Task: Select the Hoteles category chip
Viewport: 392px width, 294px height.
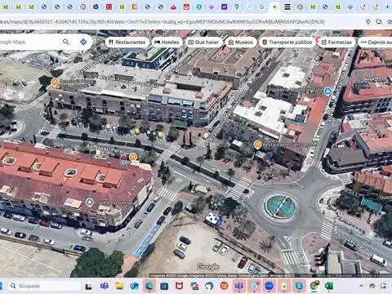Action: tap(167, 42)
